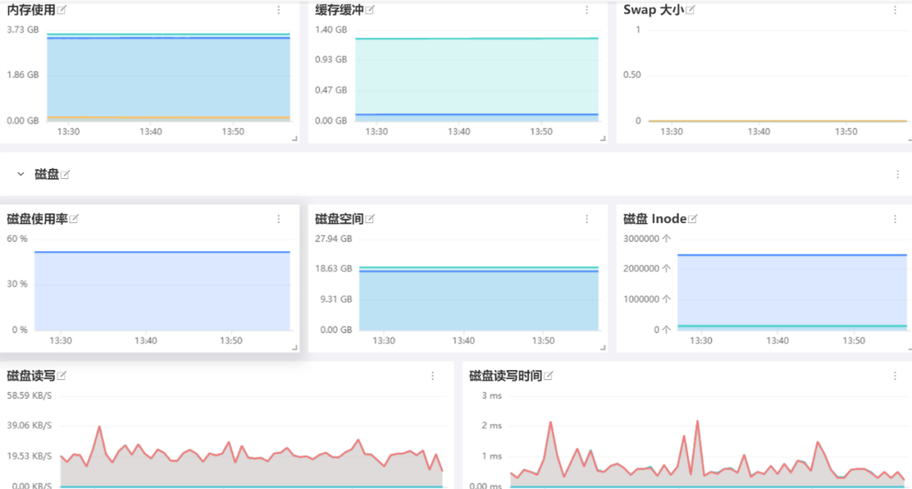Click the 18.63 GB axis label
The width and height of the screenshot is (912, 489).
point(334,269)
